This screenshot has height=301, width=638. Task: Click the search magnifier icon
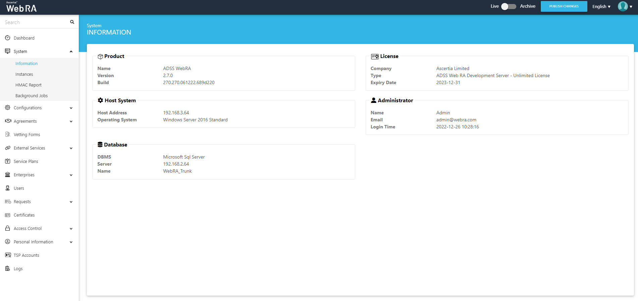pos(72,22)
